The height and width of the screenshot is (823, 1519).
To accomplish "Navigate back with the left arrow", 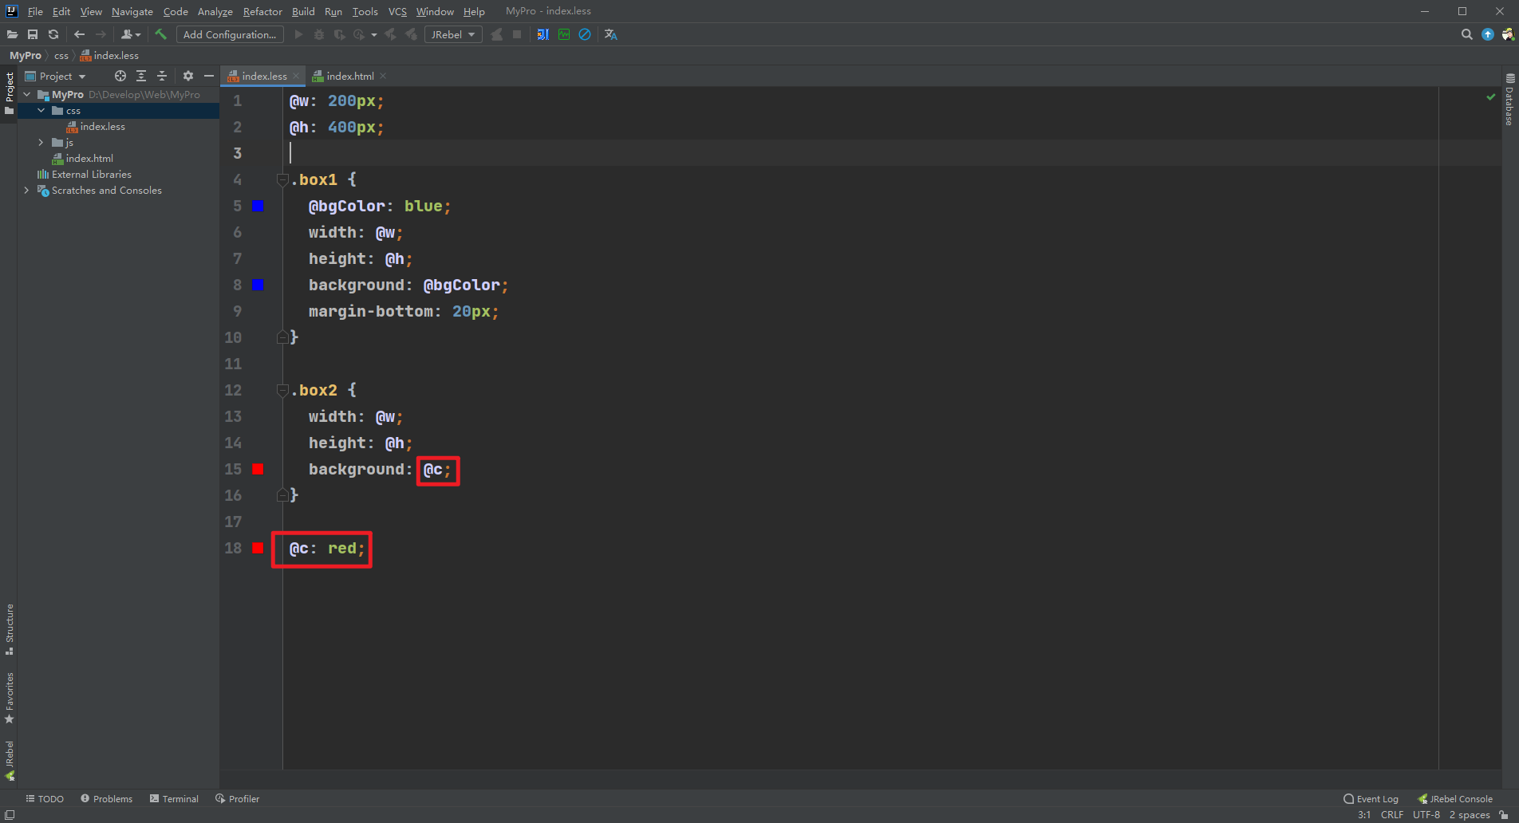I will coord(79,34).
